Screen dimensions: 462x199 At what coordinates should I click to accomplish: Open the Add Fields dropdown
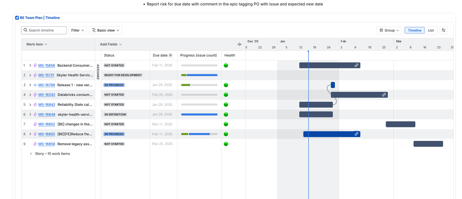point(111,44)
